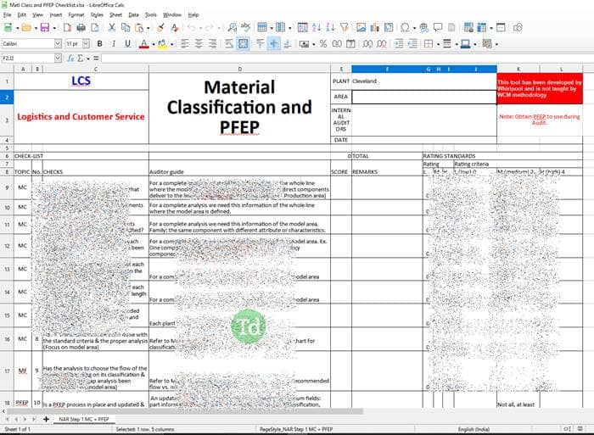Toggle Italic formatting
This screenshot has width=594, height=435.
pyautogui.click(x=114, y=43)
